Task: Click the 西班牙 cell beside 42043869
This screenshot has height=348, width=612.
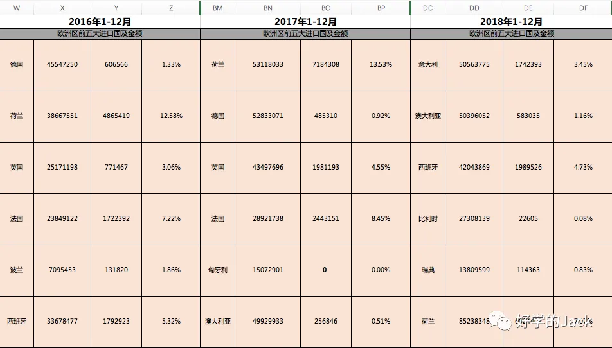Action: coord(428,168)
